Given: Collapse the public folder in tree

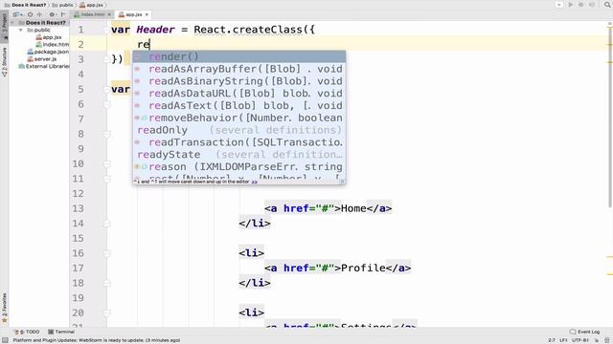Looking at the screenshot, I should tap(21, 30).
